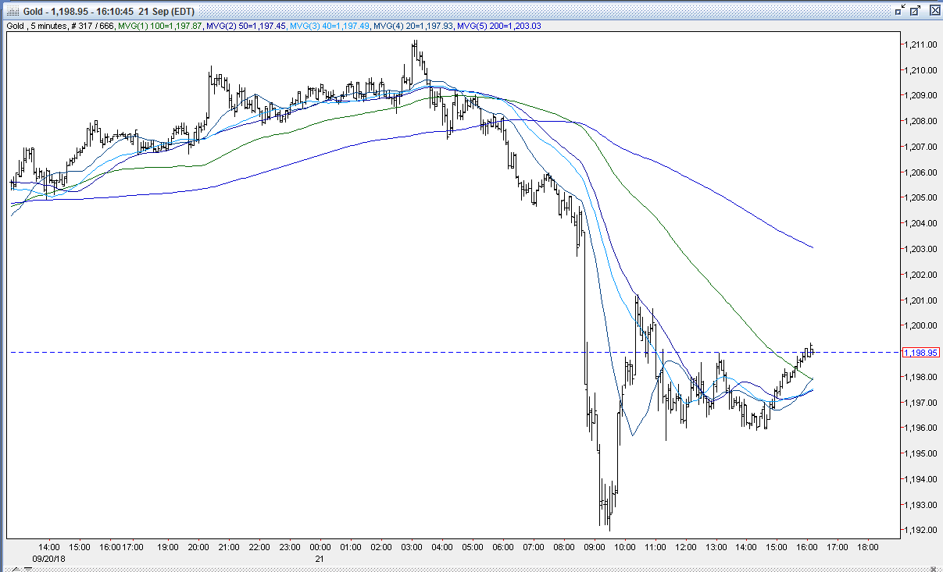Click the 03:00 time axis label

412,548
